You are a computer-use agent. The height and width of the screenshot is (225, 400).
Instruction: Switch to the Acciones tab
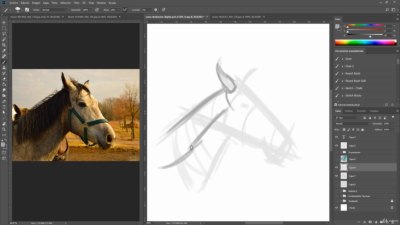pos(361,111)
